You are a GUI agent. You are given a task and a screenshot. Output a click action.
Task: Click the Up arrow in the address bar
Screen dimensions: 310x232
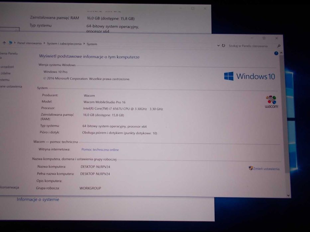click(x=4, y=43)
